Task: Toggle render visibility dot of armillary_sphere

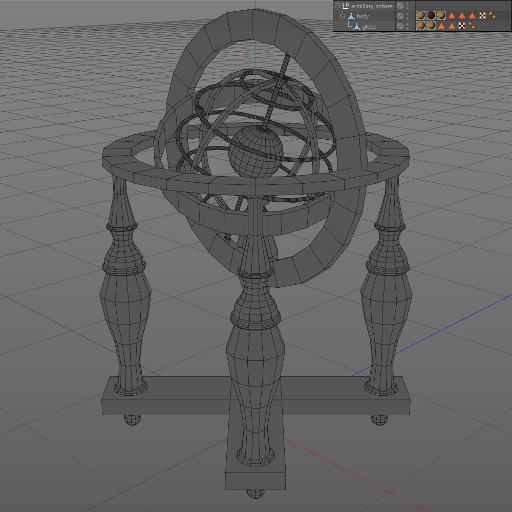Action: [407, 8]
